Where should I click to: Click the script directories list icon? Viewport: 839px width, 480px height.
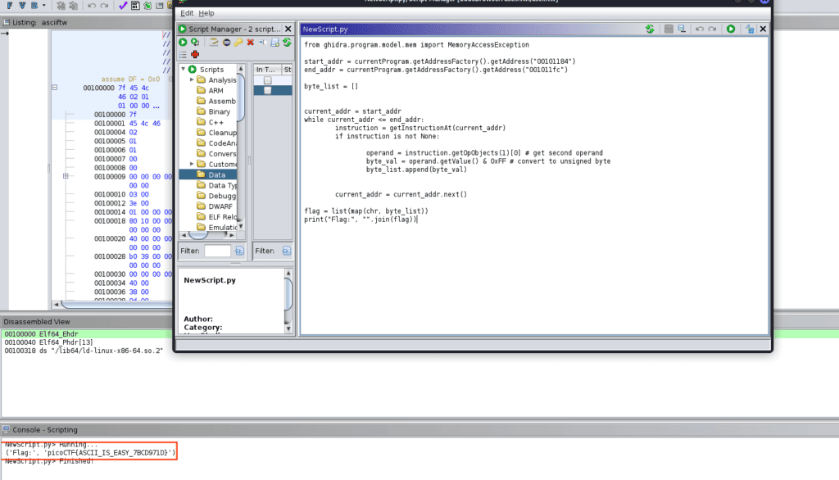(183, 55)
